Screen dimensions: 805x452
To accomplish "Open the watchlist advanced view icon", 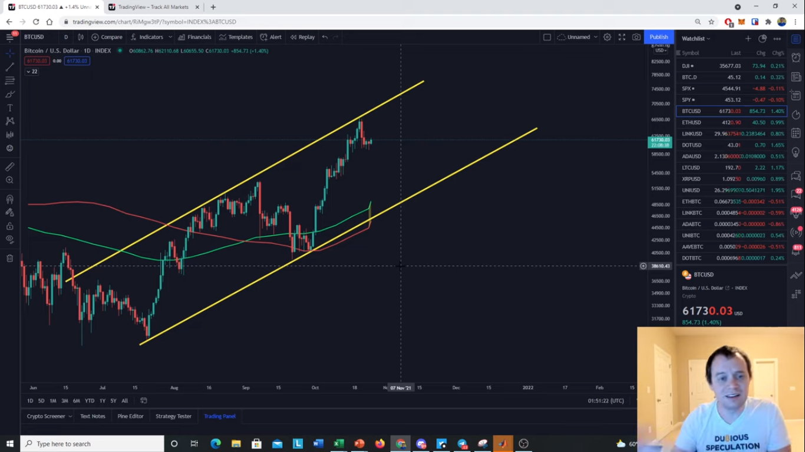I will point(763,39).
